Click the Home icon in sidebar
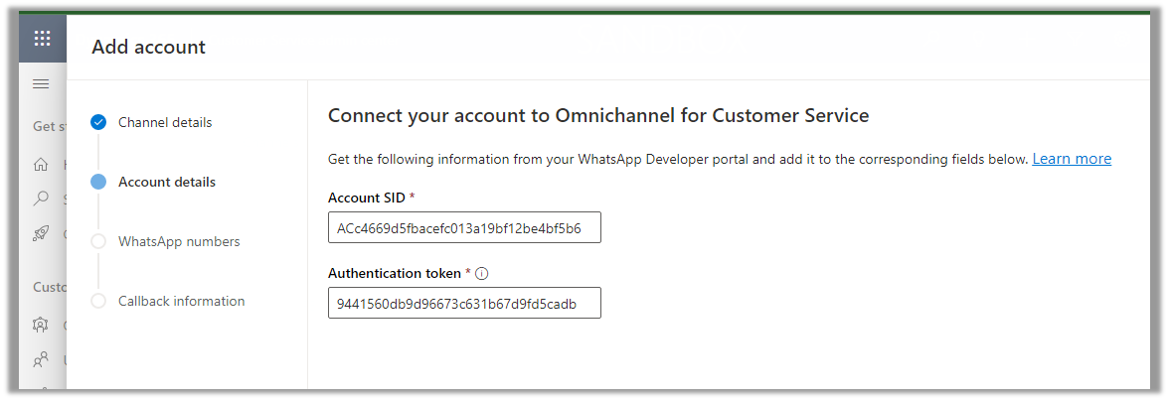 pyautogui.click(x=41, y=165)
